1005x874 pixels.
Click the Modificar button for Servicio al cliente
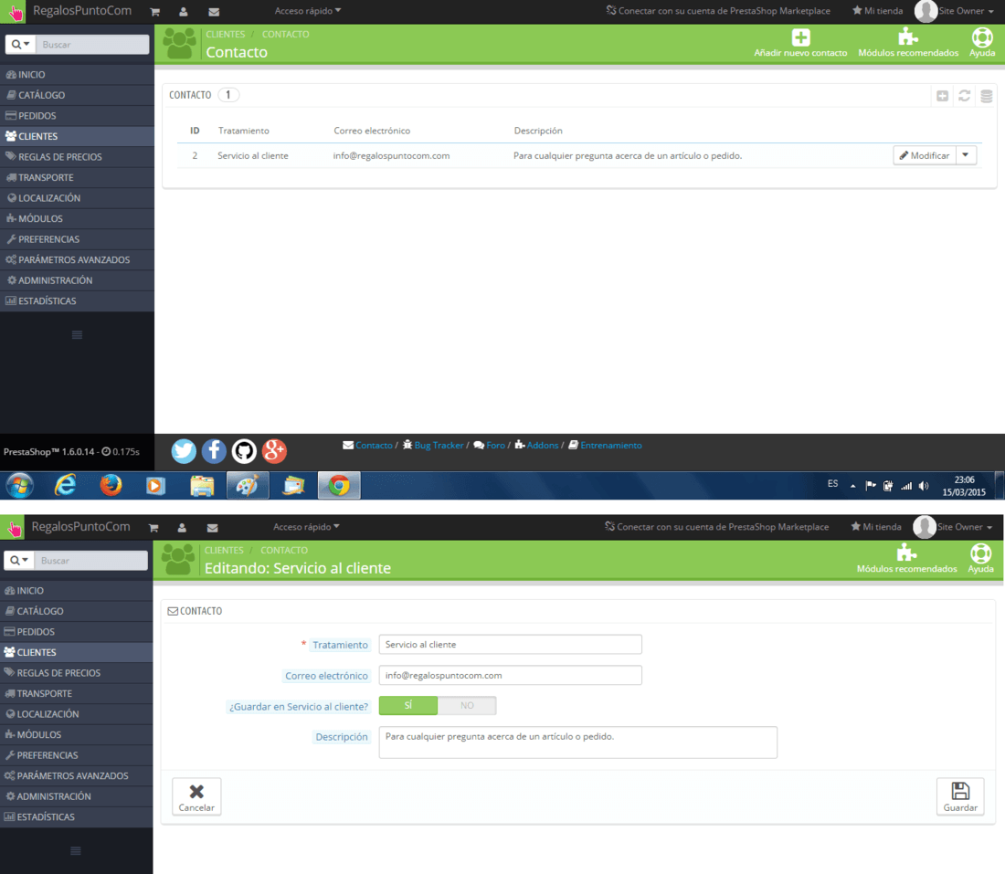pyautogui.click(x=925, y=155)
